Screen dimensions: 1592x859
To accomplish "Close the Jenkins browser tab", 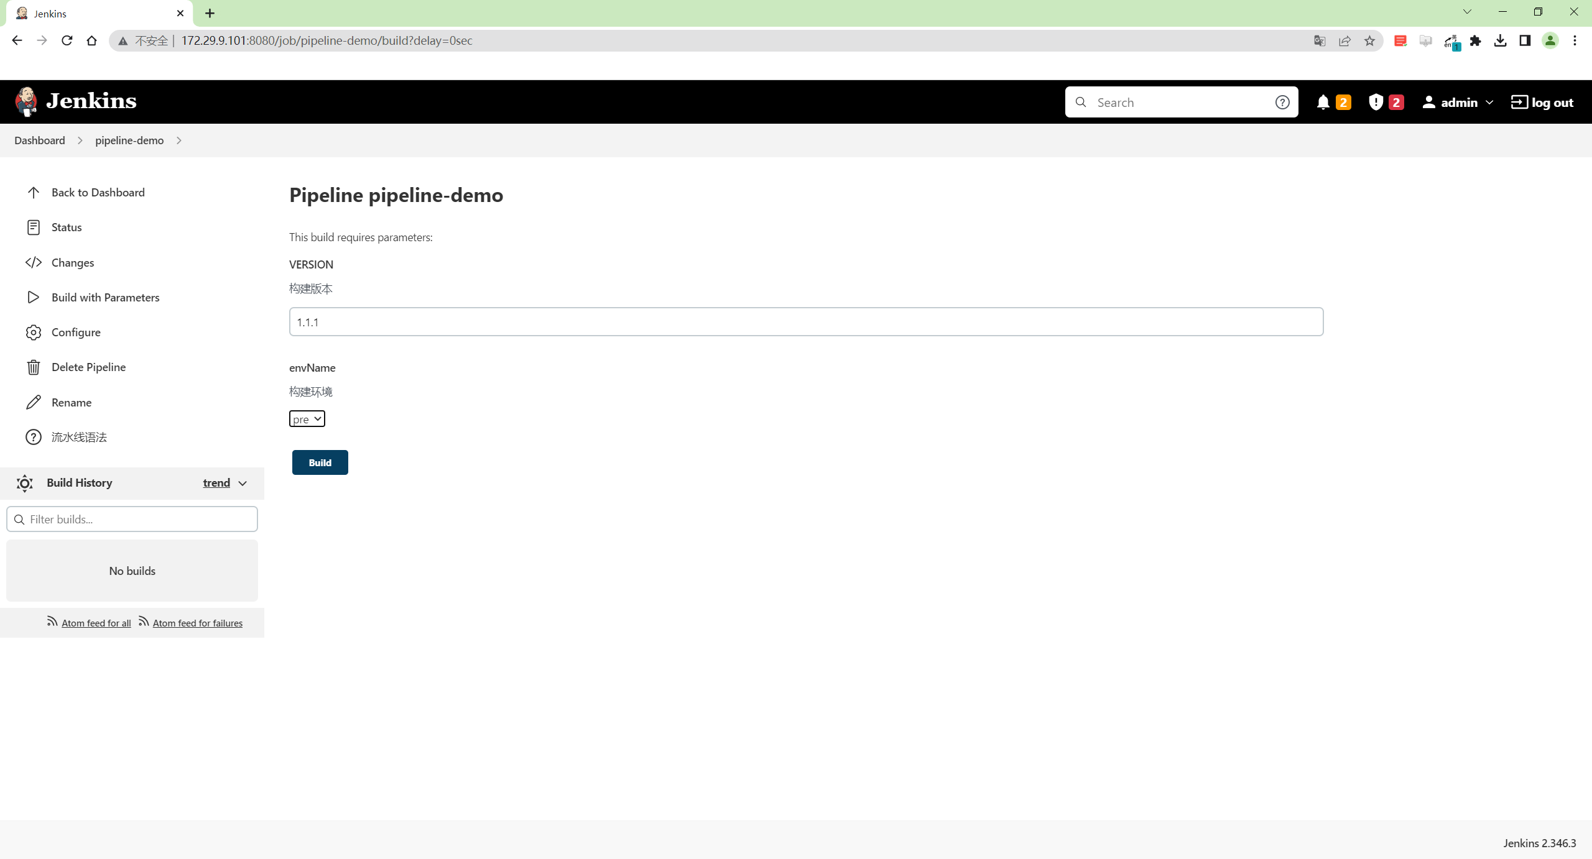I will coord(180,14).
